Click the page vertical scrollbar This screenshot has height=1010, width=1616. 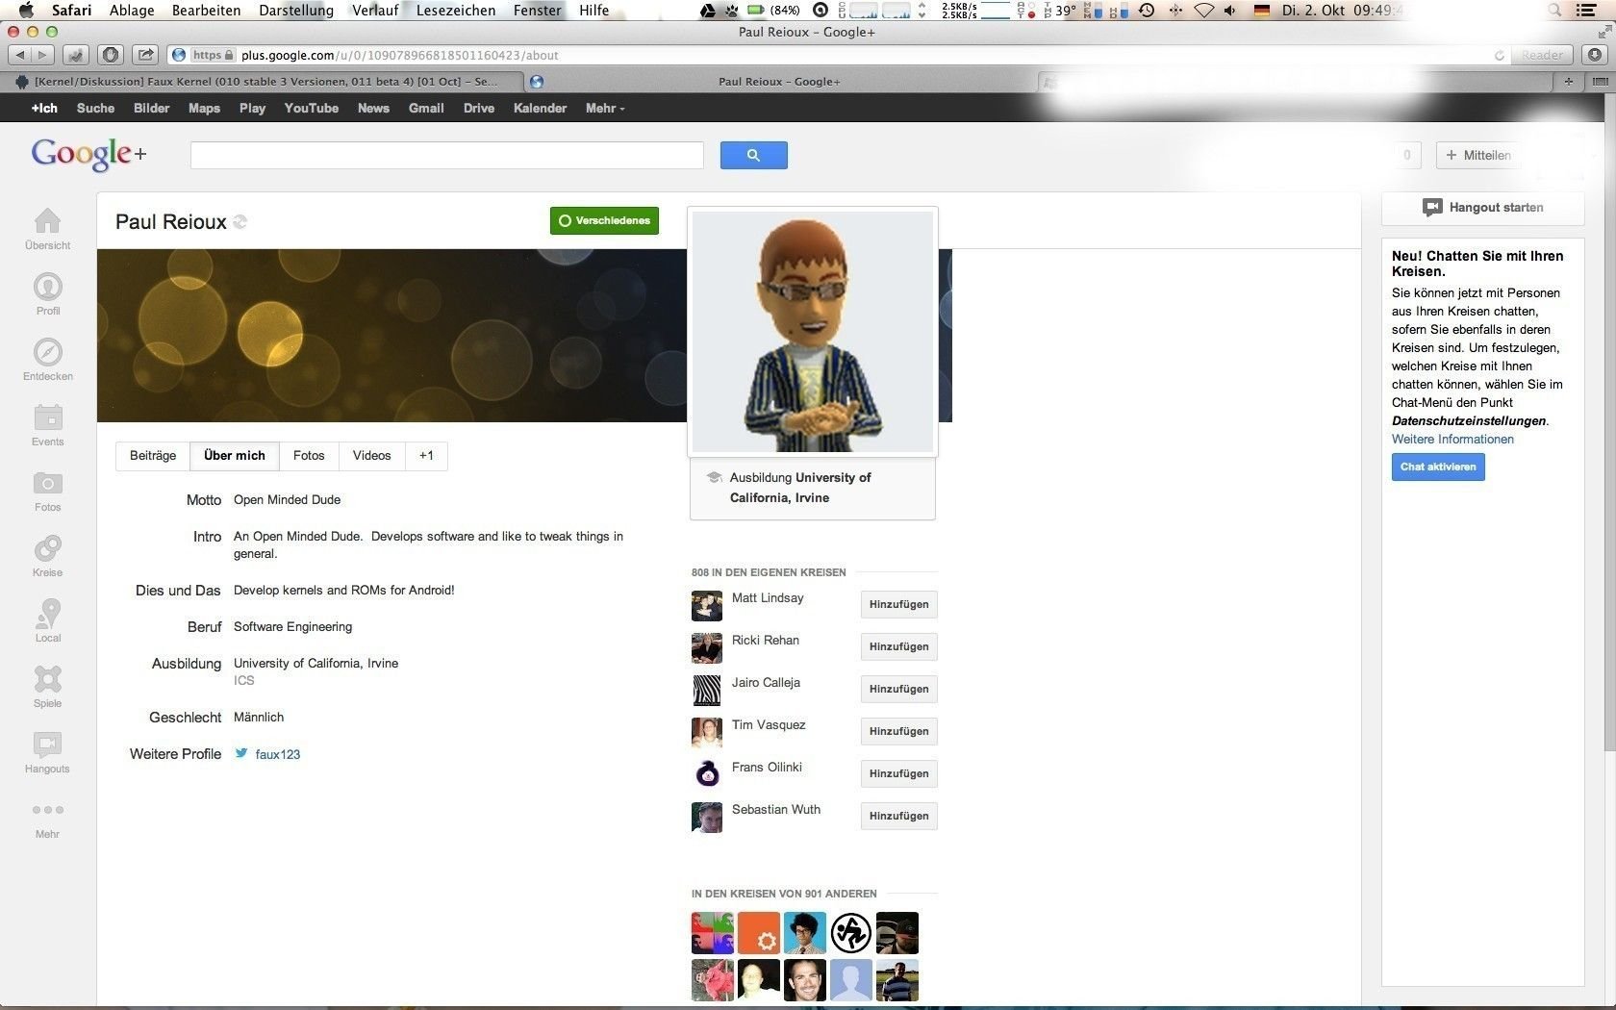pos(1610,423)
